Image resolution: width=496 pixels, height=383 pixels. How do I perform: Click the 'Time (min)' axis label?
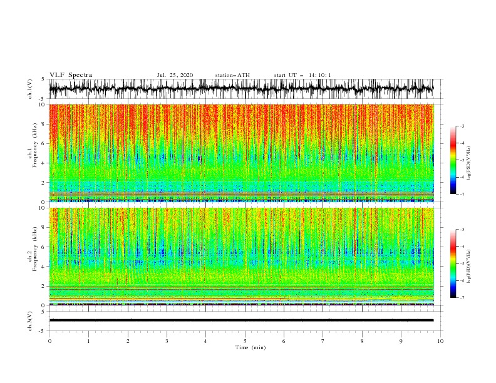pos(251,347)
